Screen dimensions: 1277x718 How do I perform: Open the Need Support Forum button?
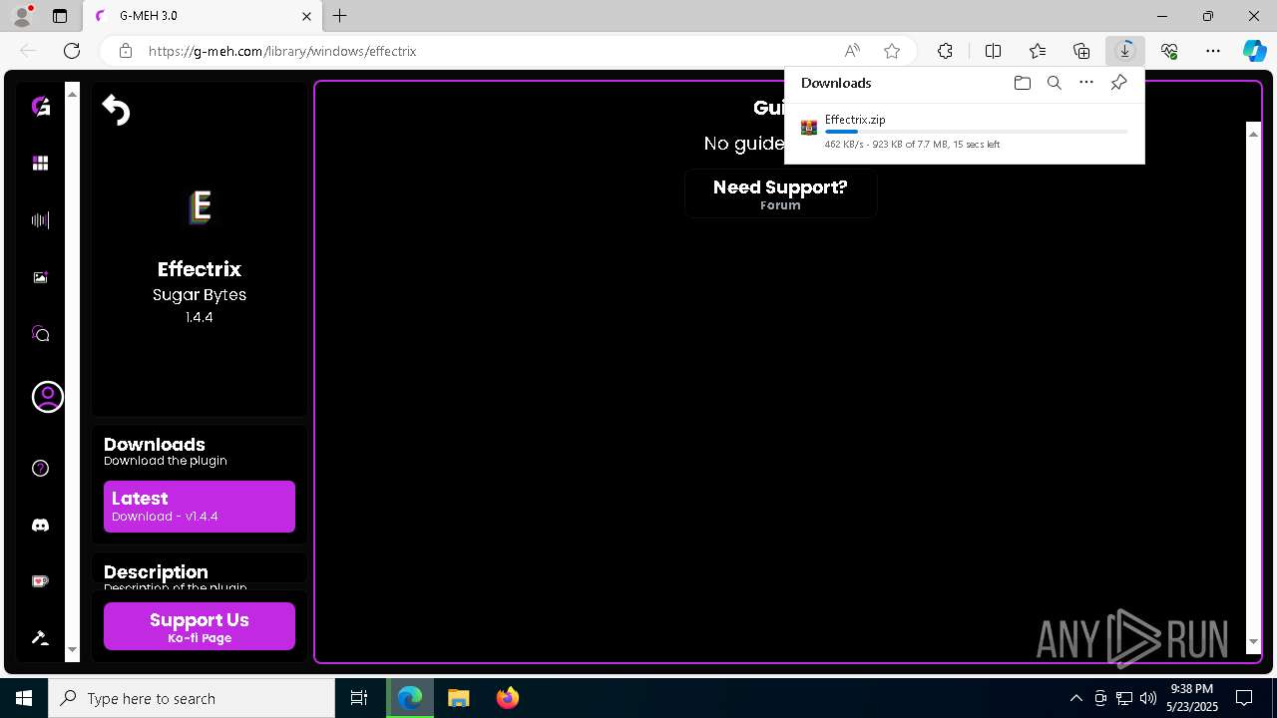point(780,193)
